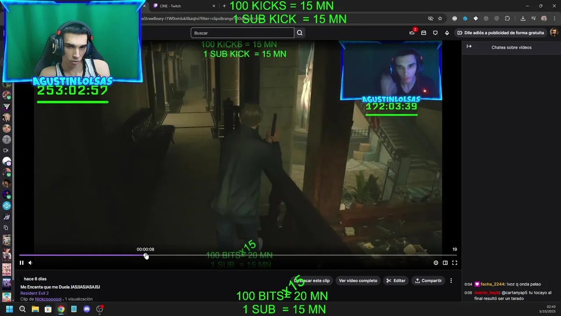The width and height of the screenshot is (561, 316).
Task: Open Nickcoooooool's profile link
Action: tap(48, 299)
